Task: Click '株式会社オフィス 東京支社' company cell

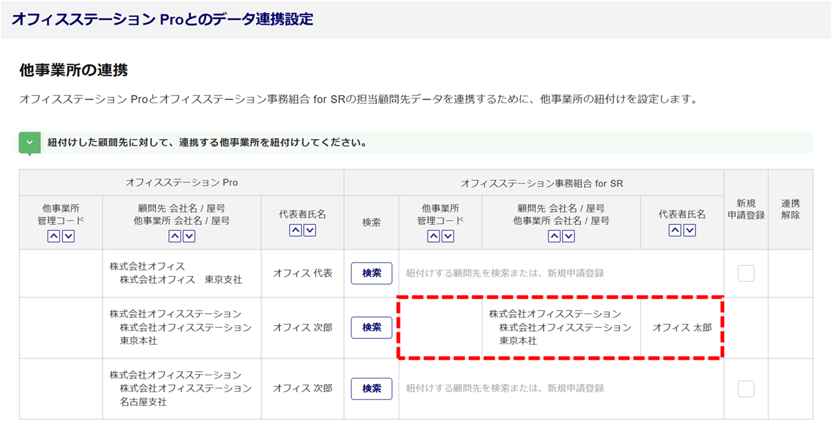Action: [182, 273]
